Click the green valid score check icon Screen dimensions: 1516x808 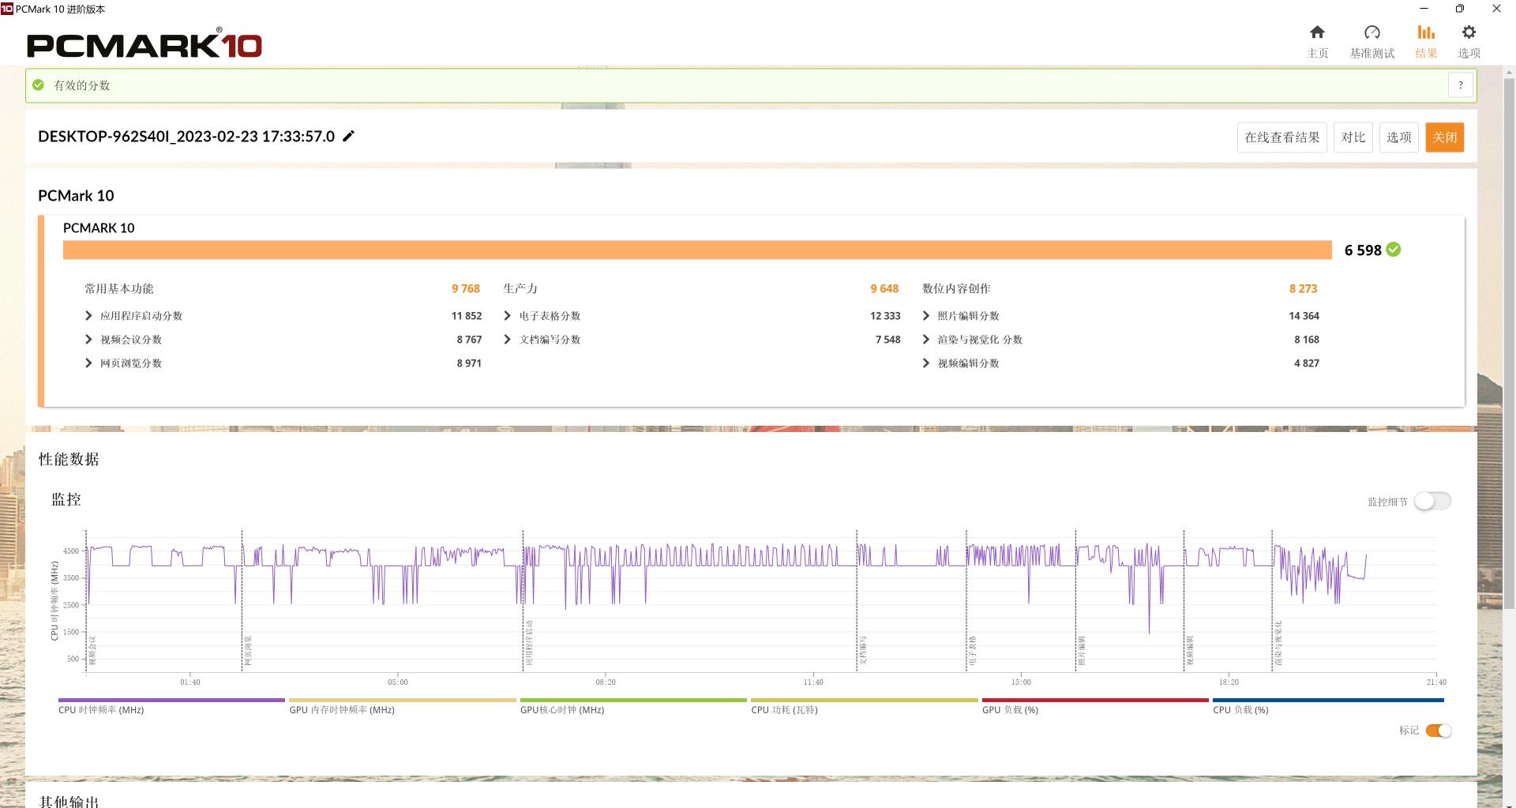point(38,85)
